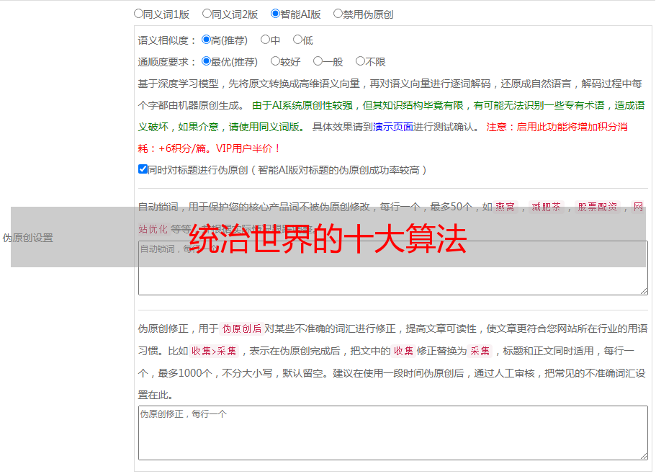The height and width of the screenshot is (474, 656).
Task: Open the 演示页面 link
Action: click(x=393, y=128)
